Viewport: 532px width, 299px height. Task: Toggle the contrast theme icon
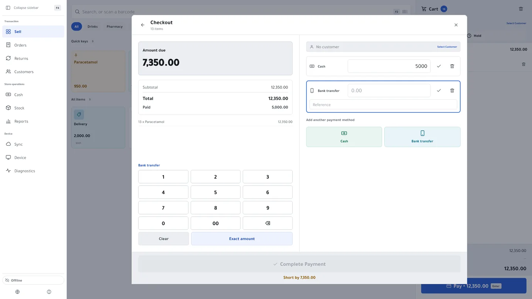49,292
